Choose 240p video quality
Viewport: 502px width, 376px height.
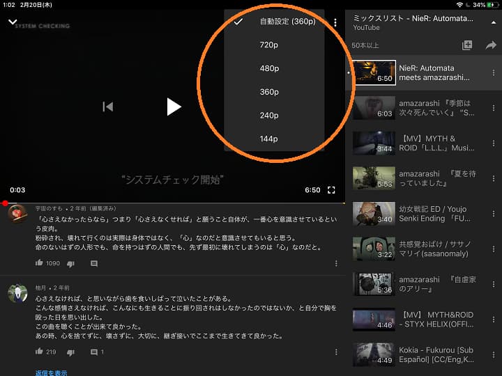pyautogui.click(x=275, y=116)
